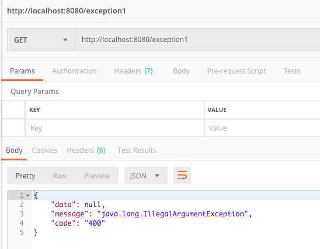View the response Headers (6) tab
Viewport: 320px width, 249px height.
click(x=86, y=150)
